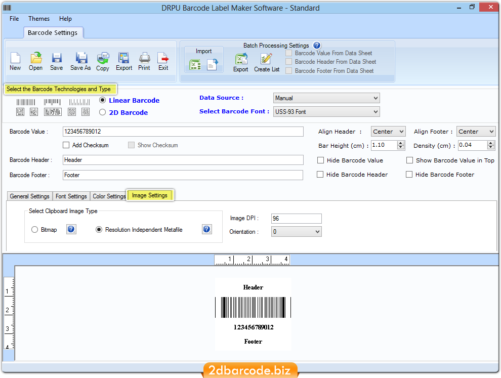
Task: Click fourth 2D barcode sample icon
Action: 72,112
